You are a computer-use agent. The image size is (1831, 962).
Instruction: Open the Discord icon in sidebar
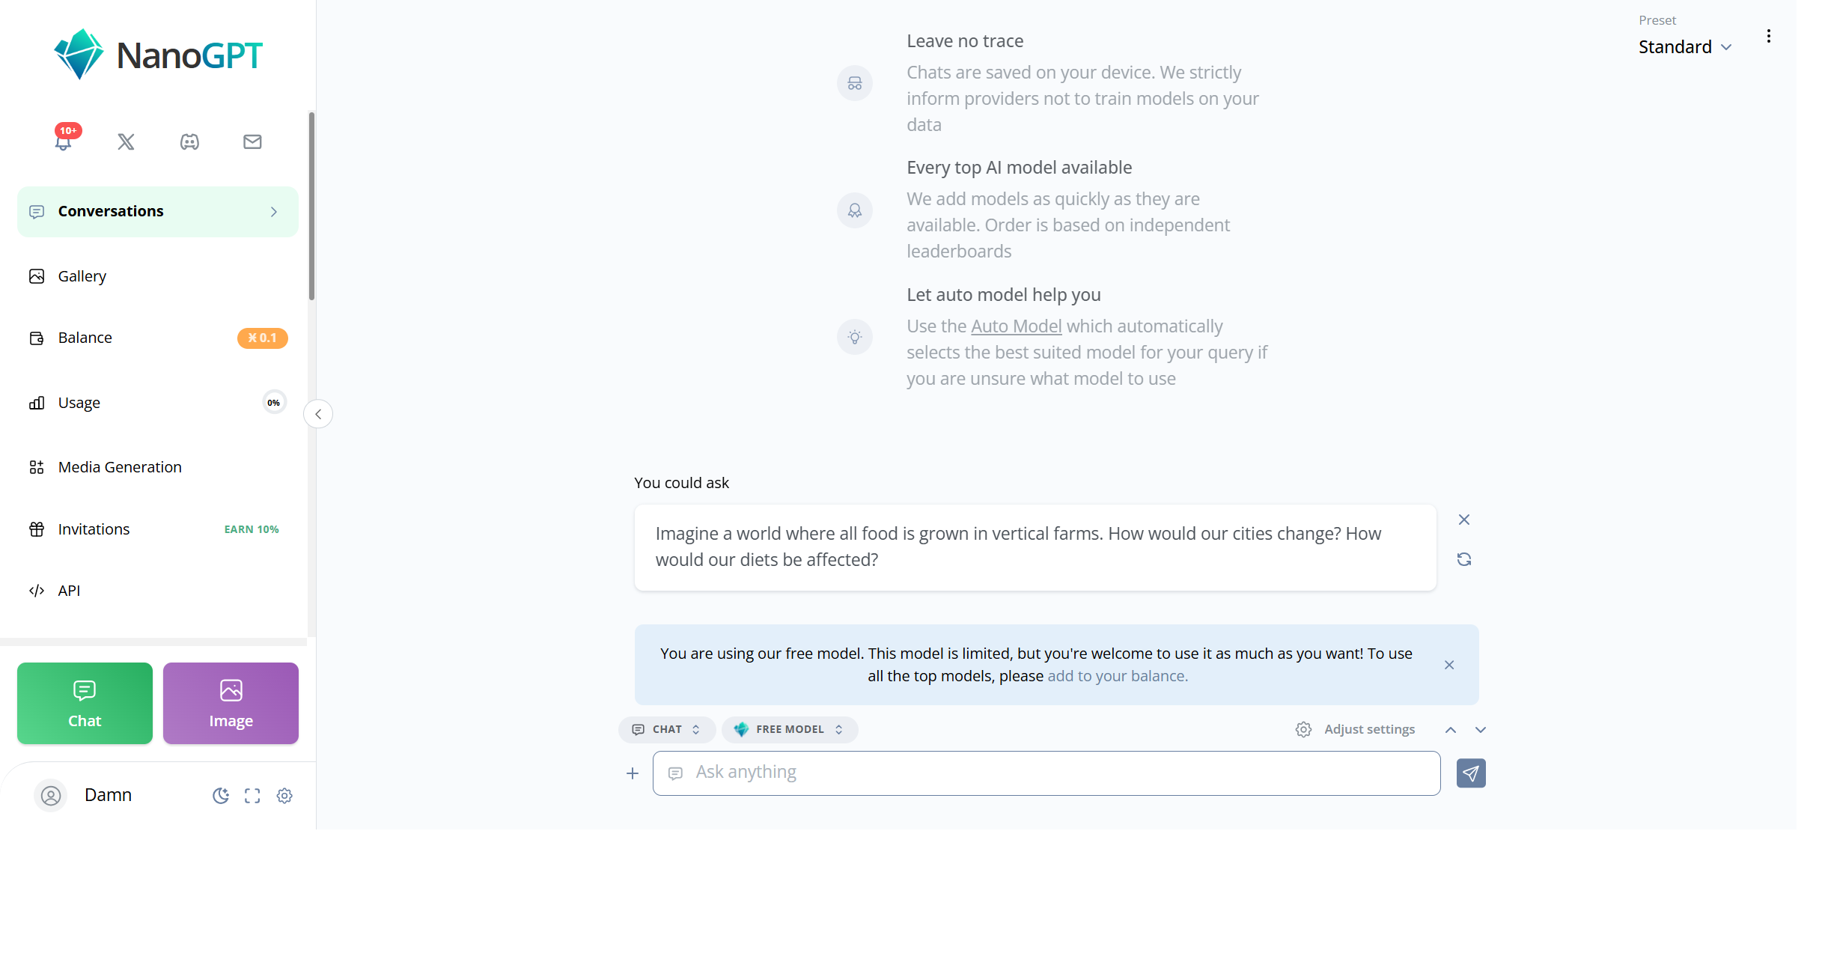coord(189,141)
